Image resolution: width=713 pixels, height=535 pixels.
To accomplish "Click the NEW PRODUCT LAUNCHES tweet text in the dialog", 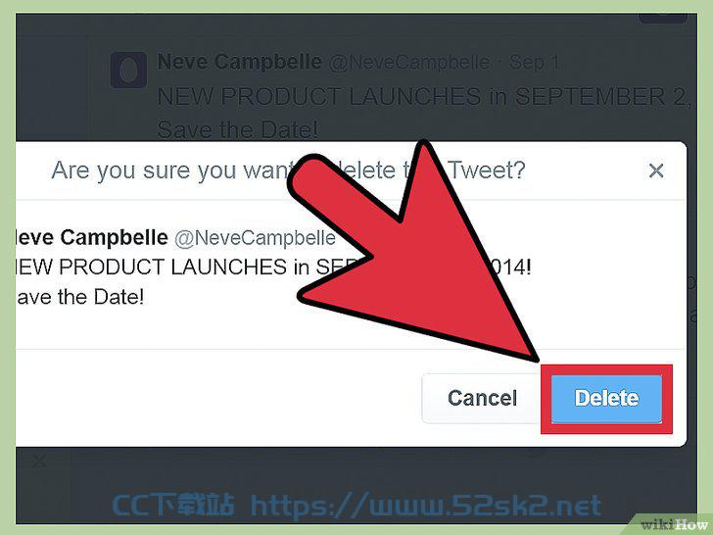I will coord(273,267).
